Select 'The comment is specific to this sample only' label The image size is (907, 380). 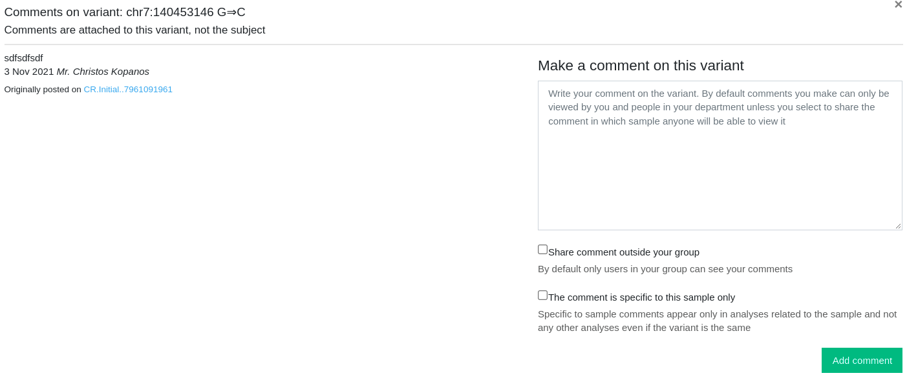point(641,297)
